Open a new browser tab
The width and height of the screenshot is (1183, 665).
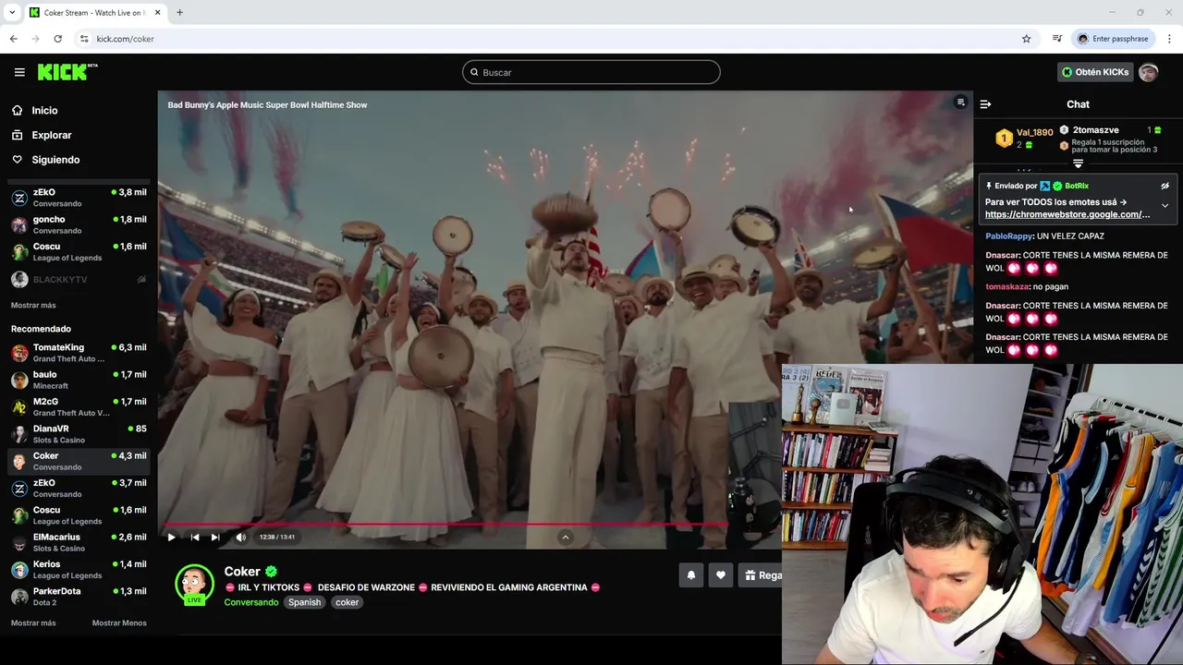(x=179, y=13)
